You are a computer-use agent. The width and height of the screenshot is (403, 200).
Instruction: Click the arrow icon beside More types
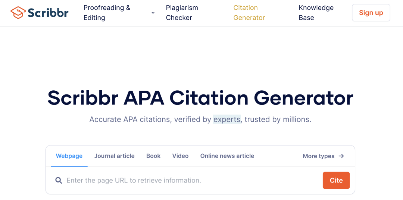[x=341, y=156]
